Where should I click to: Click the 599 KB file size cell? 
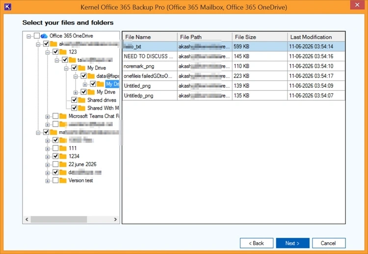260,47
